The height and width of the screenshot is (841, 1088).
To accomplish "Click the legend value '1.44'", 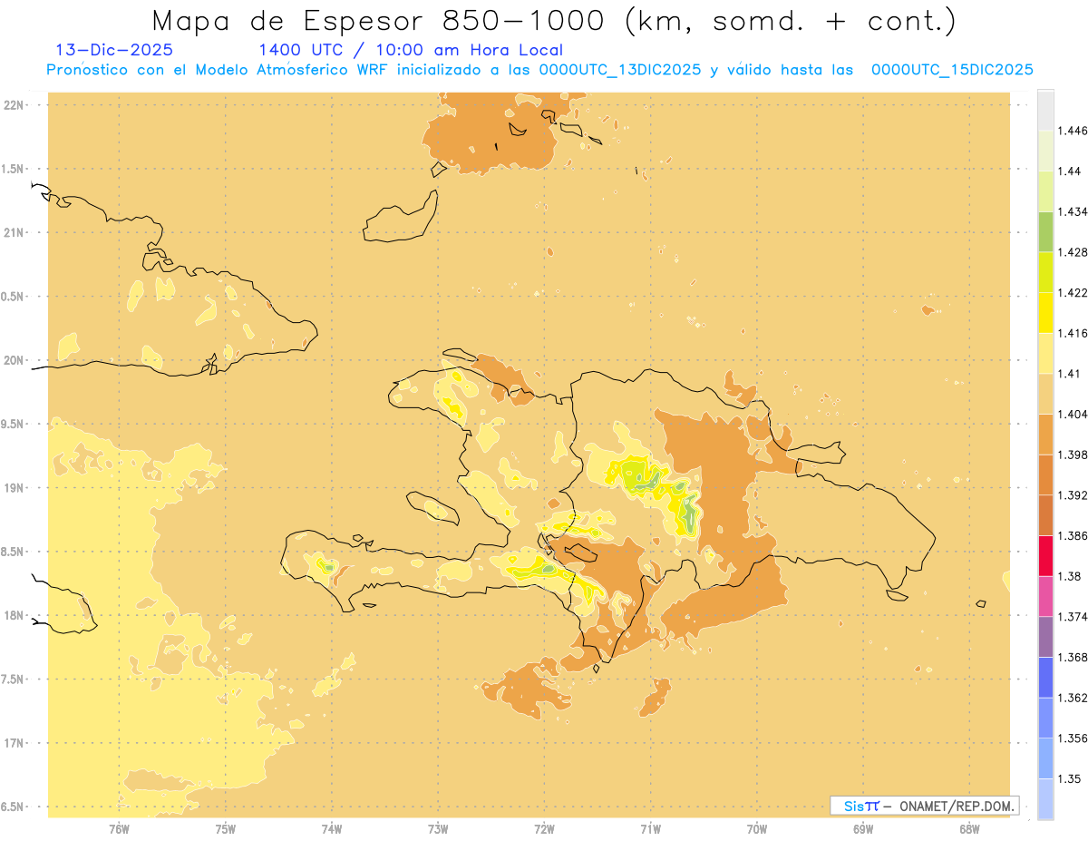I will coord(1070,171).
